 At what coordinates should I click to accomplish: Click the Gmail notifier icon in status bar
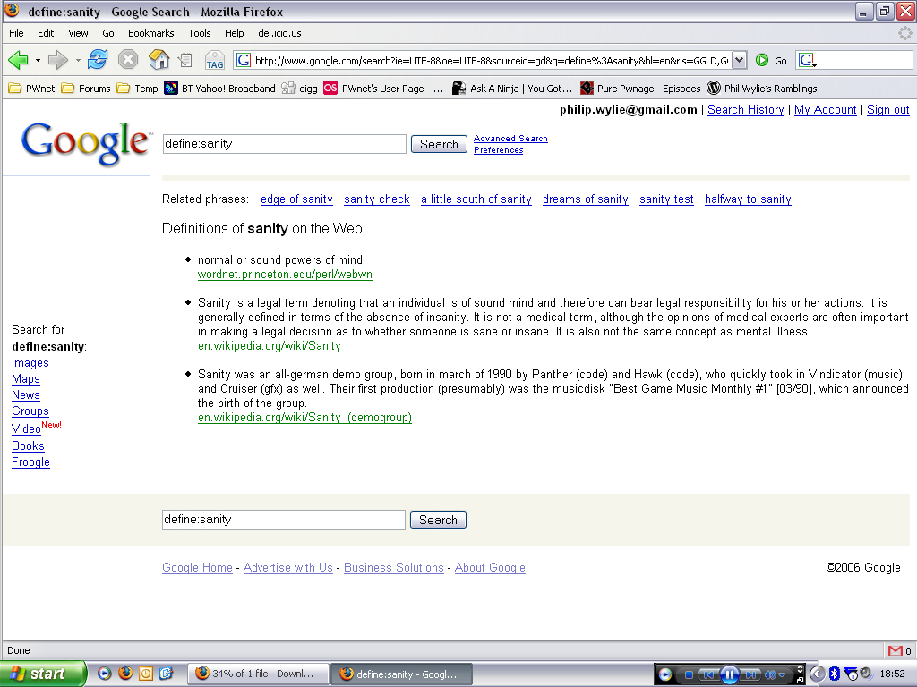point(895,650)
